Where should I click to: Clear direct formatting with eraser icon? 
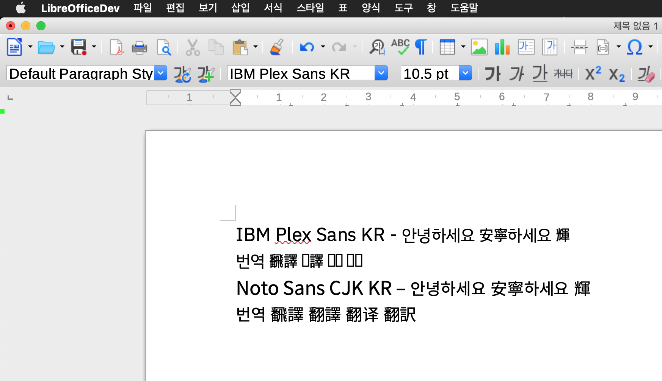coord(646,74)
